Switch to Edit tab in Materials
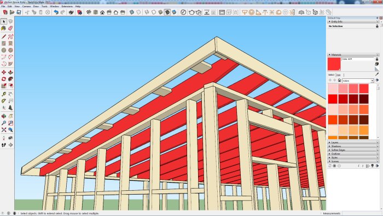The image size is (383, 216). [339, 75]
